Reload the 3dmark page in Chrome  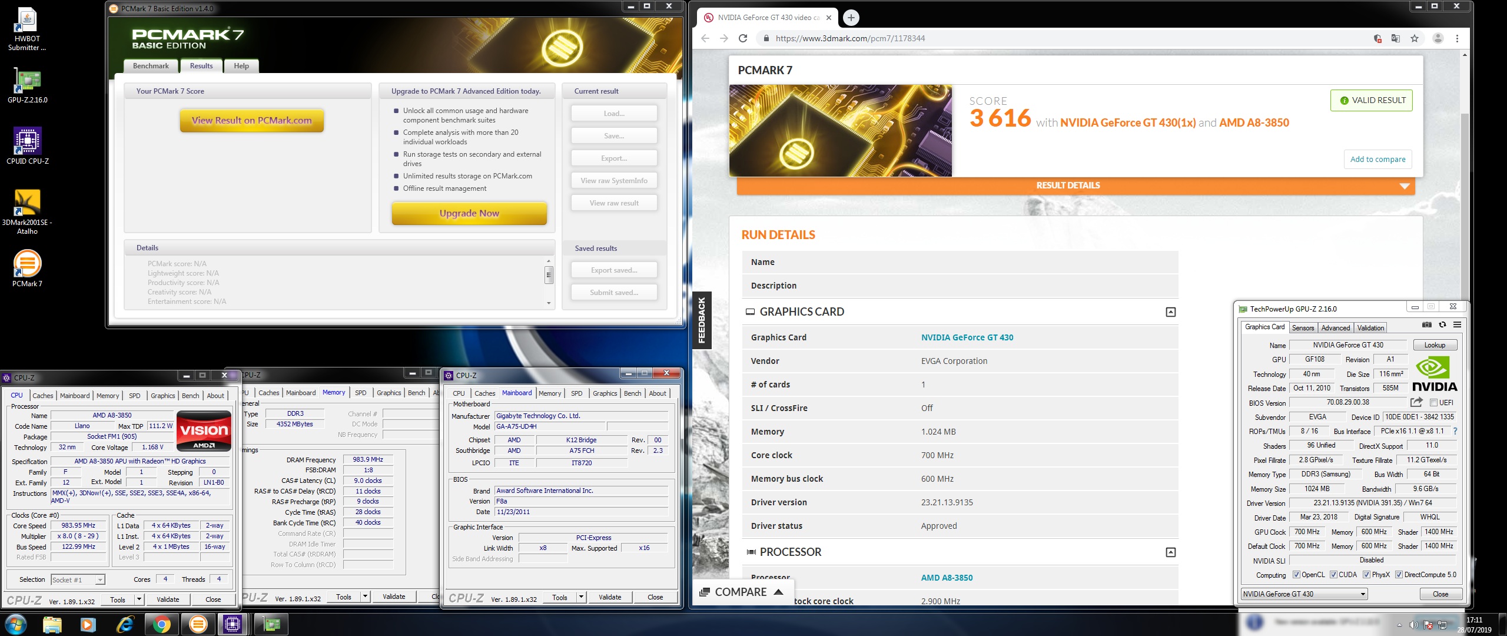click(x=743, y=38)
